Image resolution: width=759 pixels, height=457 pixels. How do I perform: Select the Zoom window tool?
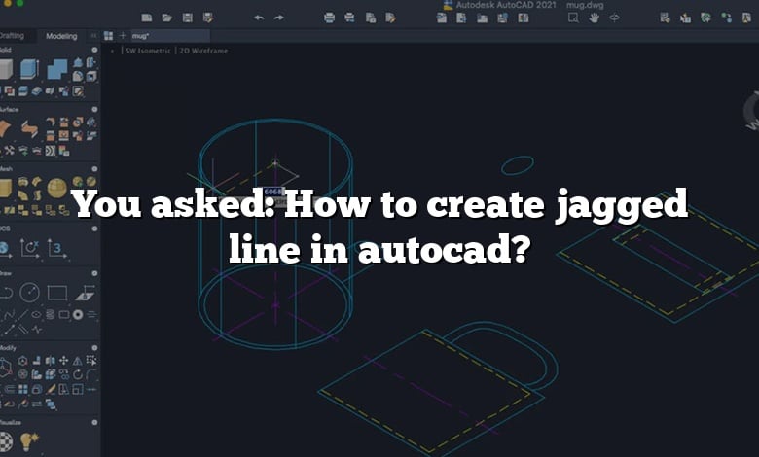click(573, 18)
